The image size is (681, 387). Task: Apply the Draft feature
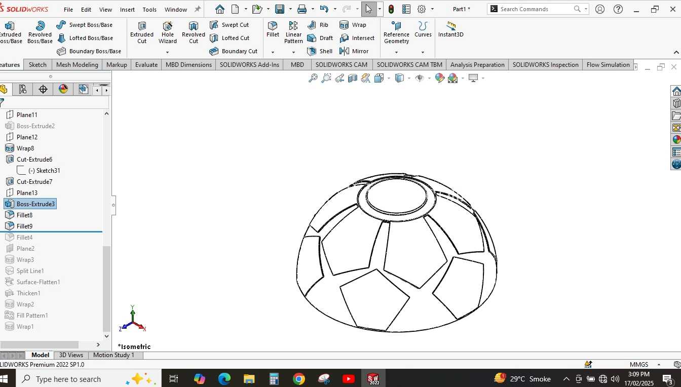pyautogui.click(x=320, y=38)
